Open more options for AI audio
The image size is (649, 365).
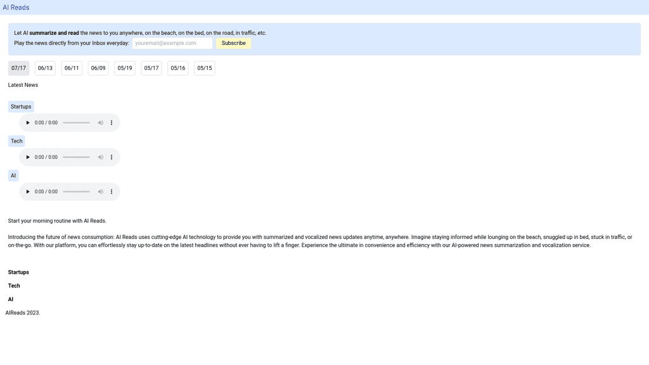[x=112, y=192]
